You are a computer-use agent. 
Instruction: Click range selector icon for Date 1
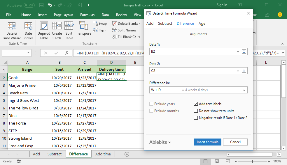(x=244, y=52)
